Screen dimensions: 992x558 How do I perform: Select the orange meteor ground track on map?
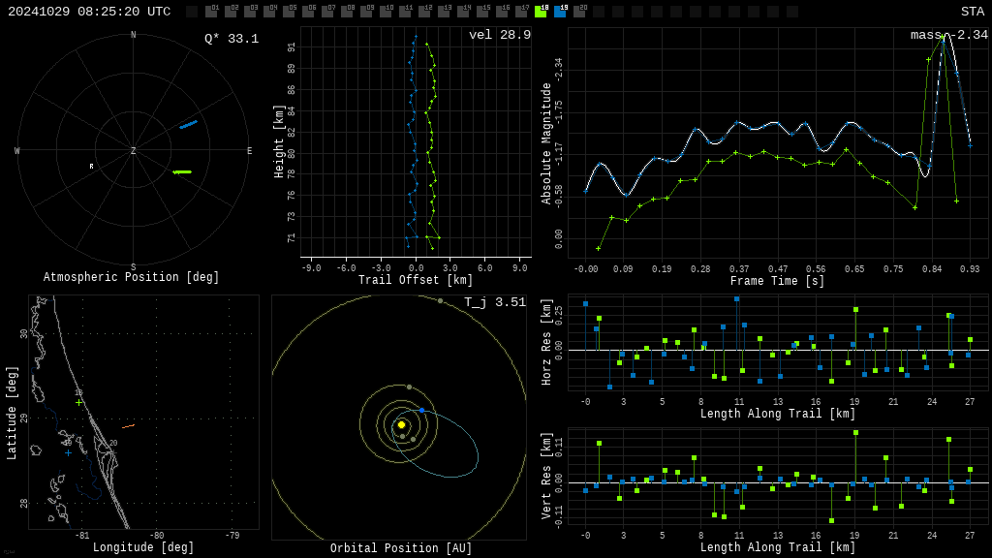[128, 426]
